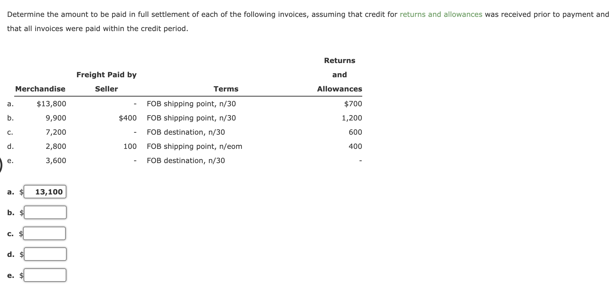Screen dimensions: 615x293
Task: Click the $700 returns and allowances value
Action: click(353, 104)
